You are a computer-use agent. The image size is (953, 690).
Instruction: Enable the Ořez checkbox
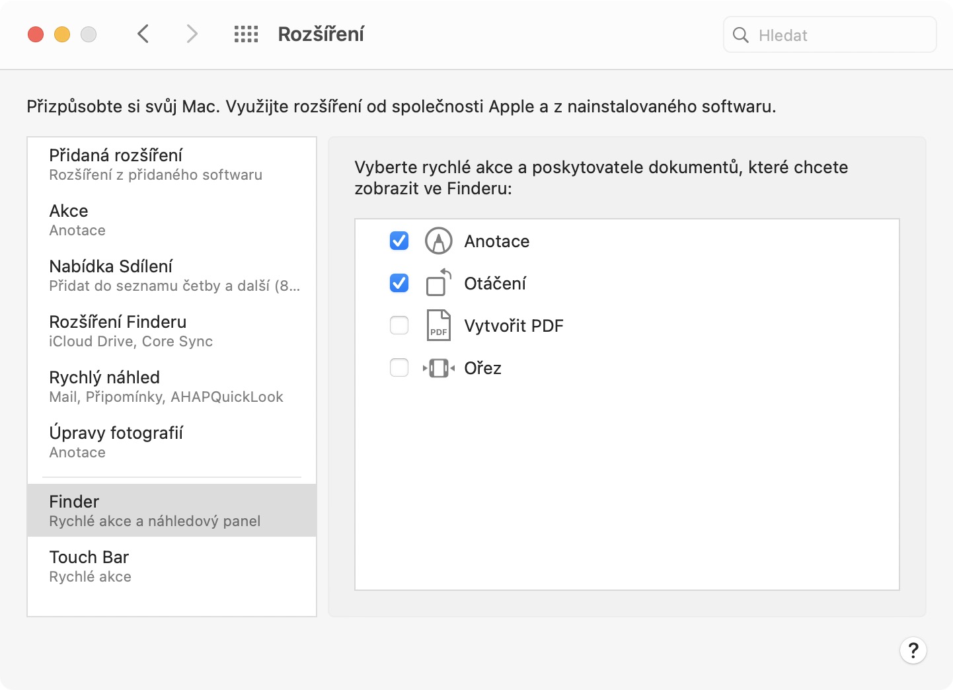coord(399,367)
